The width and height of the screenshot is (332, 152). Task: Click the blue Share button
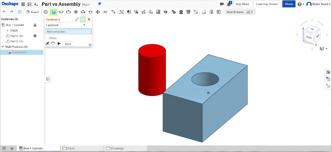289,4
